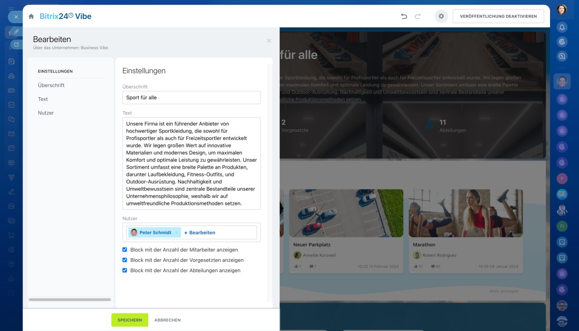
Task: Open notifications bell in right sidebar
Action: pos(562,28)
